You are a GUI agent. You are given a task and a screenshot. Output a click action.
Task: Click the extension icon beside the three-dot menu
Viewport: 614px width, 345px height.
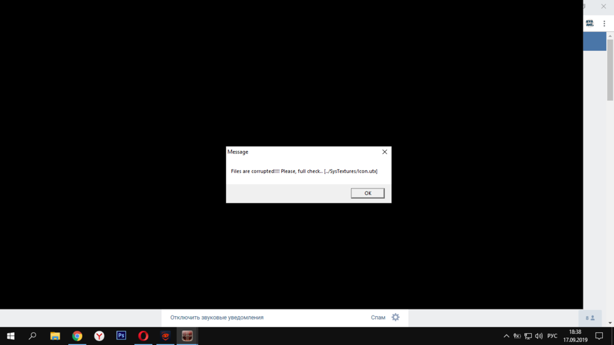pyautogui.click(x=589, y=23)
